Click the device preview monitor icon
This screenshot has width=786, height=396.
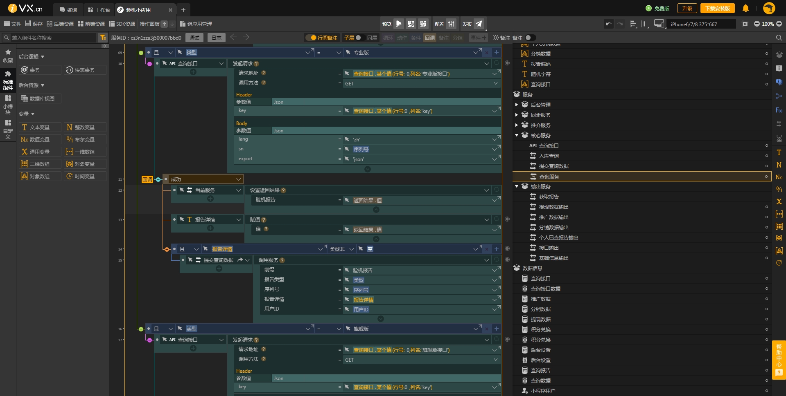659,24
